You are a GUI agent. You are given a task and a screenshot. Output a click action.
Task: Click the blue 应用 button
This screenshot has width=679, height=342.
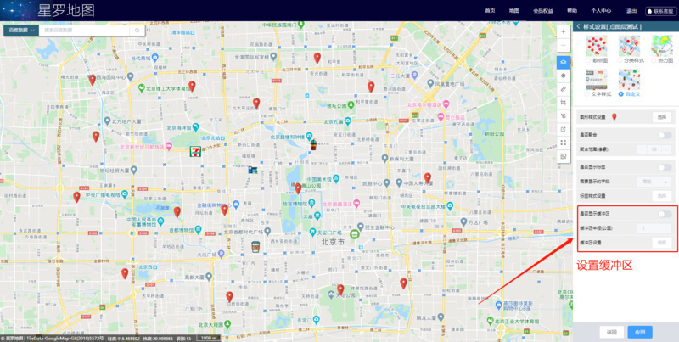[x=640, y=333]
